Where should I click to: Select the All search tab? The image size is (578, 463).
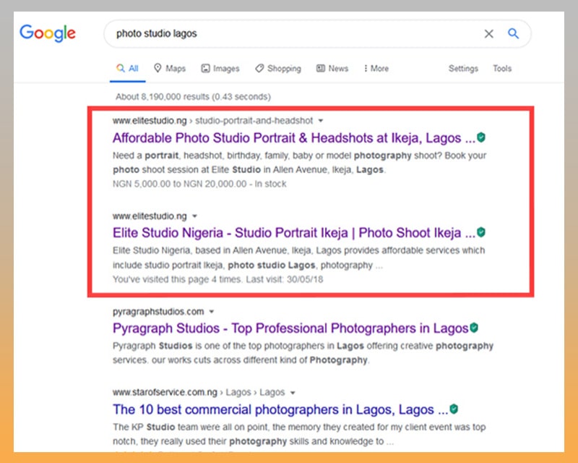[x=127, y=68]
